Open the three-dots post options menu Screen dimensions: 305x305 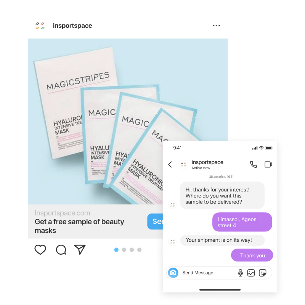216,26
